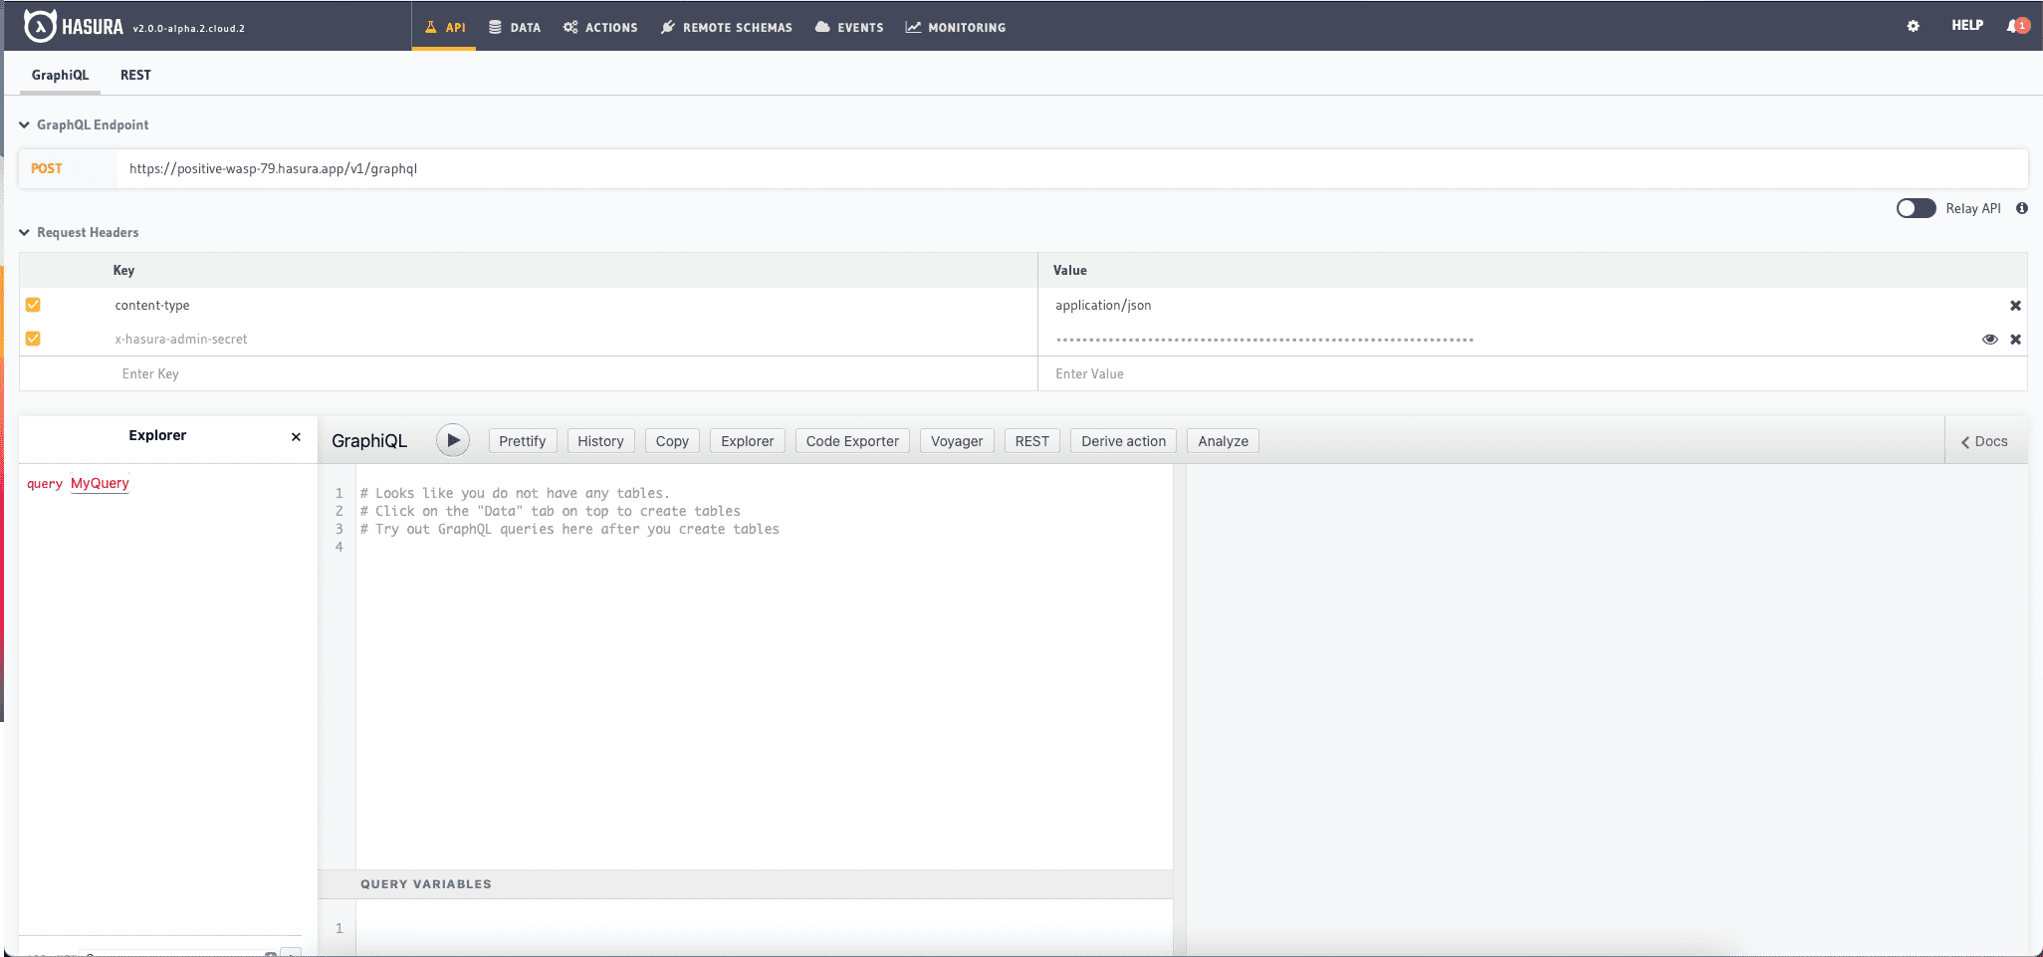The width and height of the screenshot is (2043, 957).
Task: Click the Prettify button
Action: (522, 441)
